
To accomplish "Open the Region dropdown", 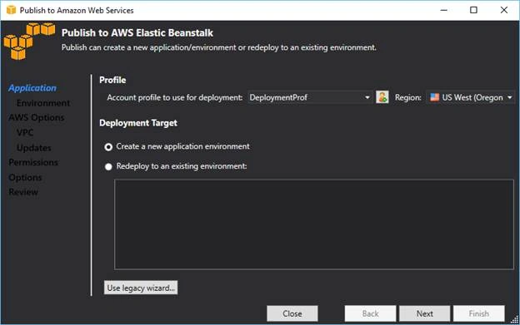I will pyautogui.click(x=471, y=97).
